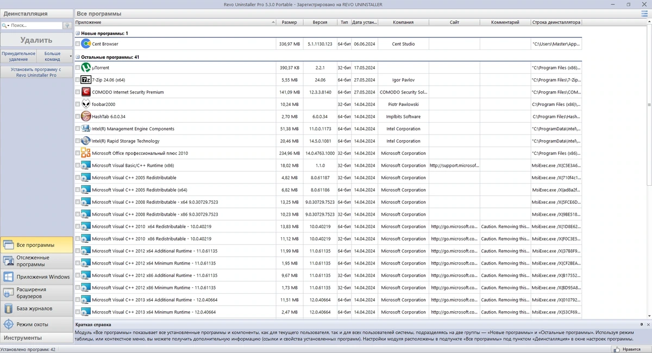Sort by the Компания column header
The height and width of the screenshot is (353, 652).
point(403,22)
